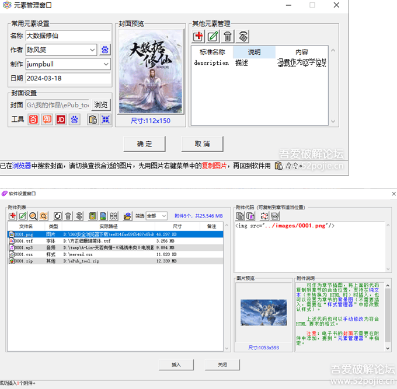Click the JD cover search tool icon
The width and height of the screenshot is (397, 389).
(x=61, y=120)
